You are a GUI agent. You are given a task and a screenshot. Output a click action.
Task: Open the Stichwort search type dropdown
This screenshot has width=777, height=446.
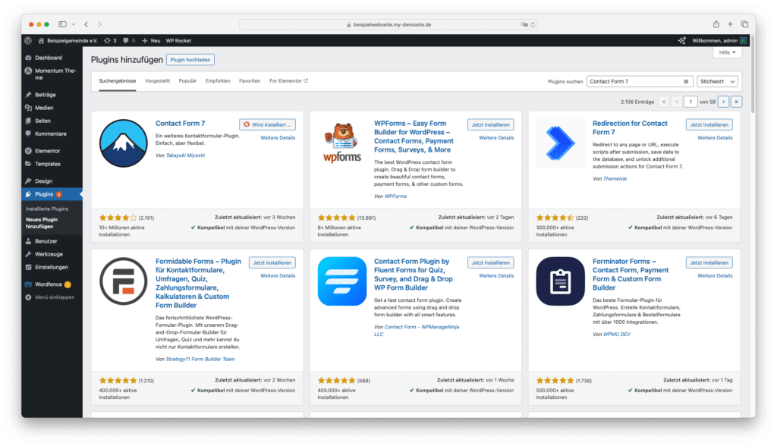pyautogui.click(x=717, y=82)
